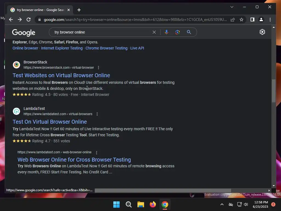The image size is (281, 211).
Task: Open volume control speaker icon
Action: 246,204
